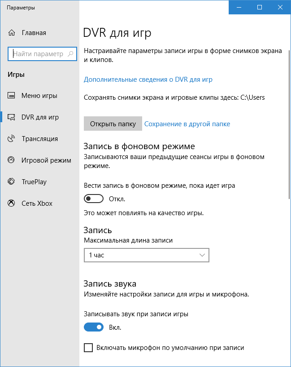Click the Запись звука heading
Viewport: 291px width, 367px height.
[110, 284]
